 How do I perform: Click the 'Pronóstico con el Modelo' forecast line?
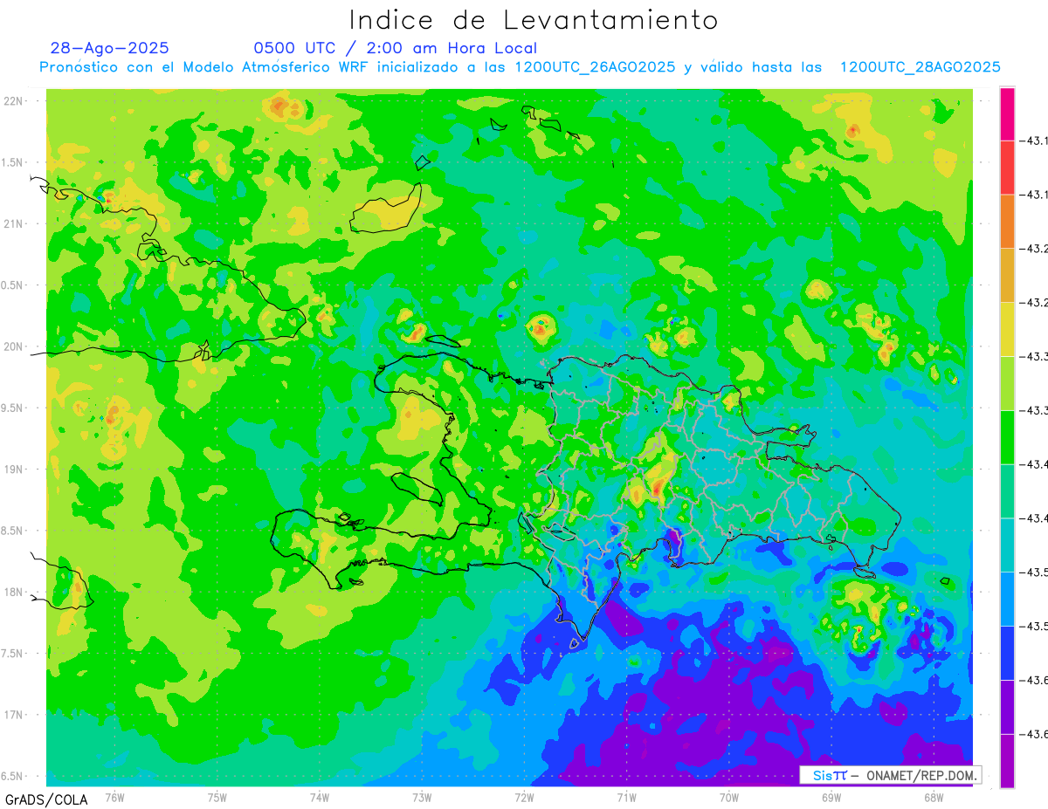520,67
